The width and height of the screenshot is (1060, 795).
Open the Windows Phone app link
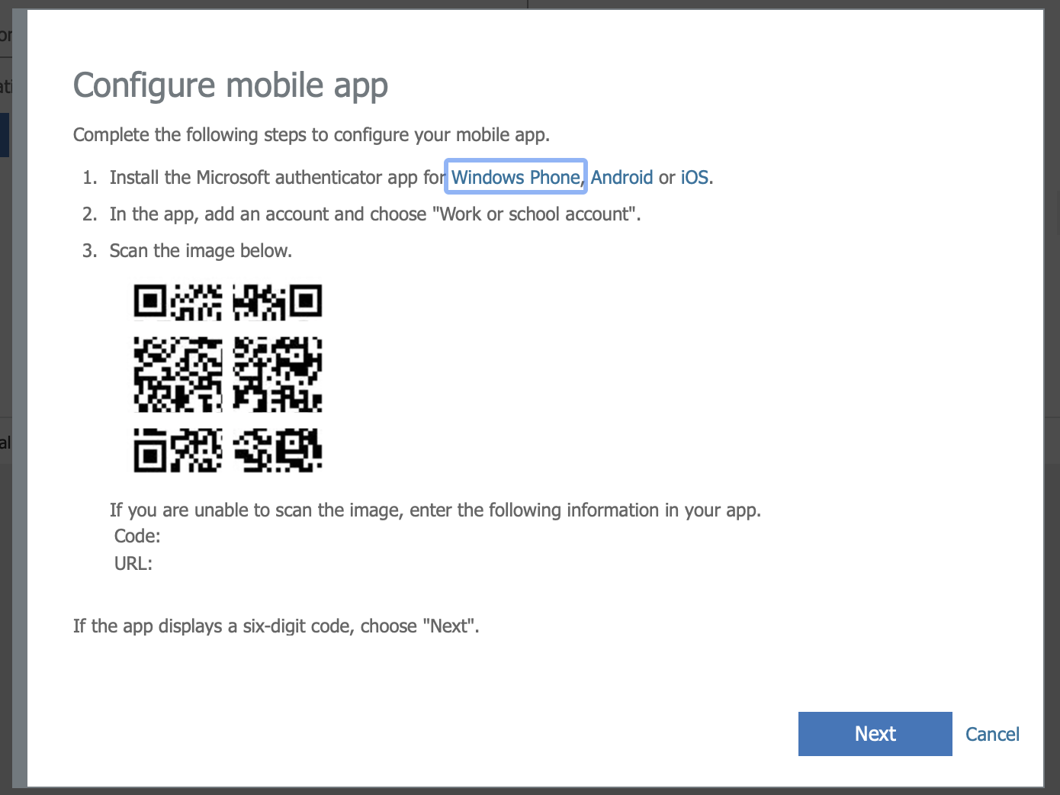tap(516, 177)
